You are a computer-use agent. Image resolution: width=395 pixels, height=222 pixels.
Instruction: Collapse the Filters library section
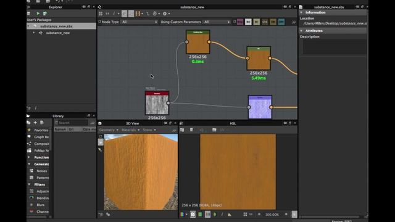click(29, 184)
